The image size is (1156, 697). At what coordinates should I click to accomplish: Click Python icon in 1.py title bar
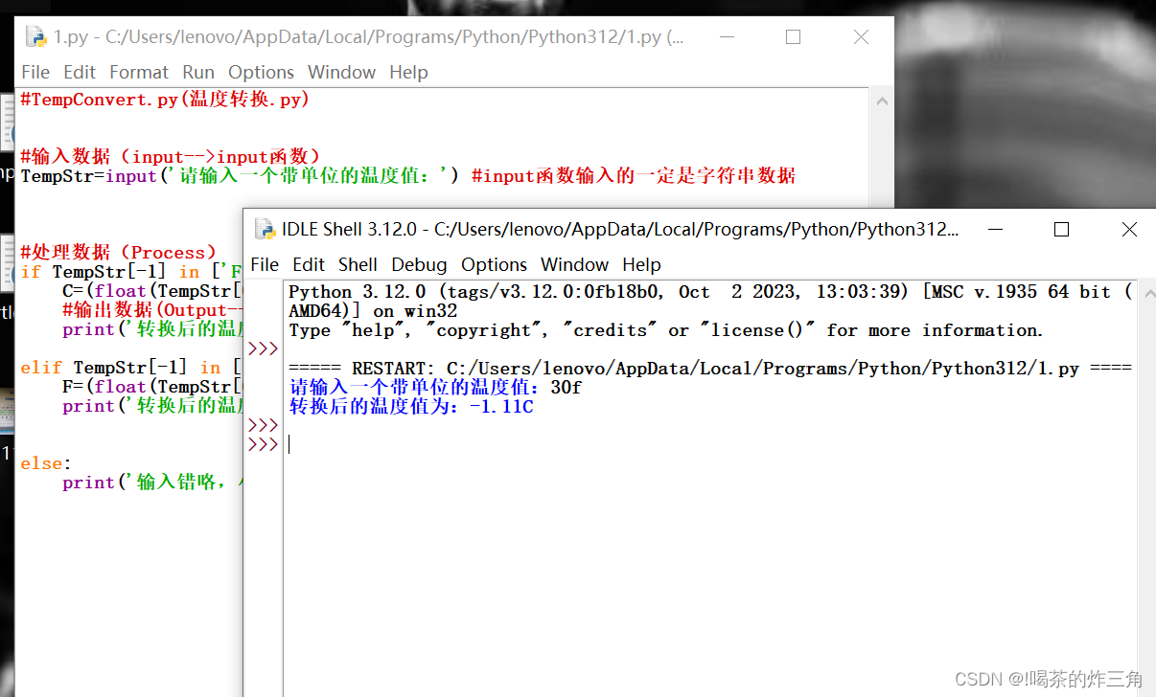[36, 37]
